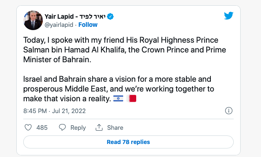
Task: Click the Hebrew portion of the name
Action: coord(93,16)
